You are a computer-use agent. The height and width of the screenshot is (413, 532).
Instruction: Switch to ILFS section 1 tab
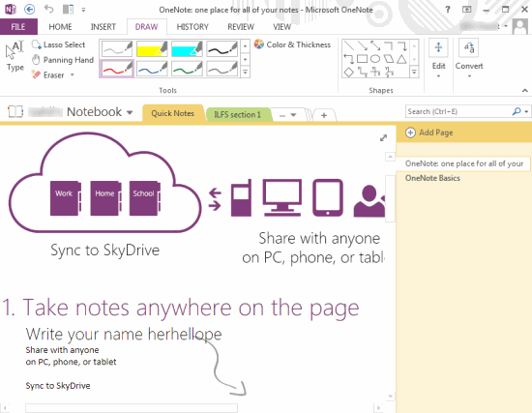pyautogui.click(x=238, y=115)
